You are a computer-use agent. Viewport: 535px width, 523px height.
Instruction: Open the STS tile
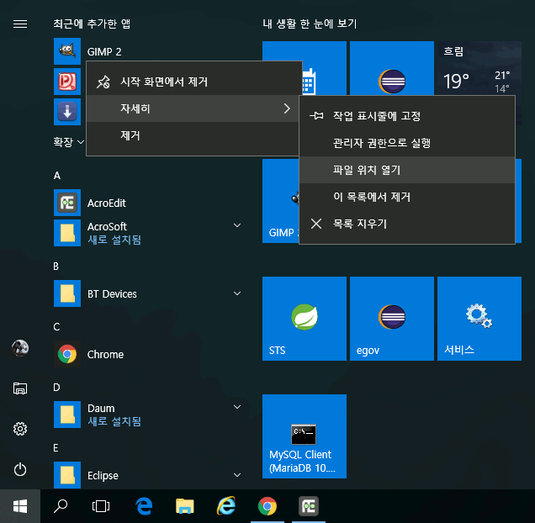(x=304, y=319)
